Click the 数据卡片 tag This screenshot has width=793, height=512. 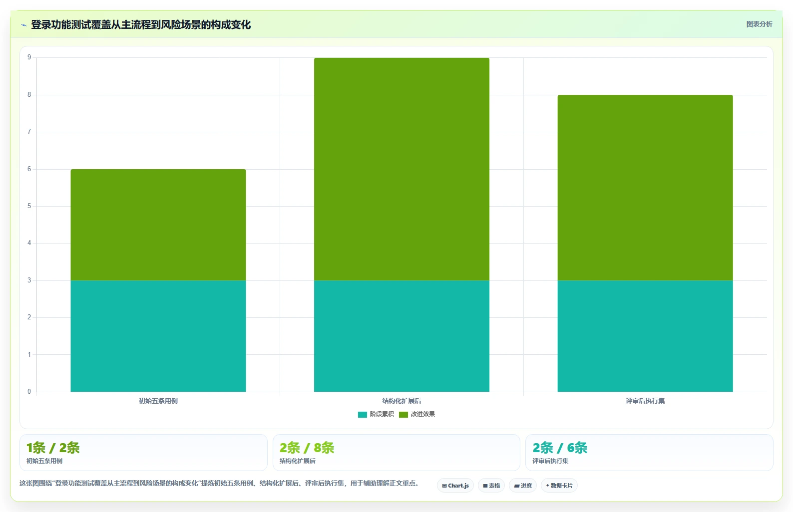559,486
